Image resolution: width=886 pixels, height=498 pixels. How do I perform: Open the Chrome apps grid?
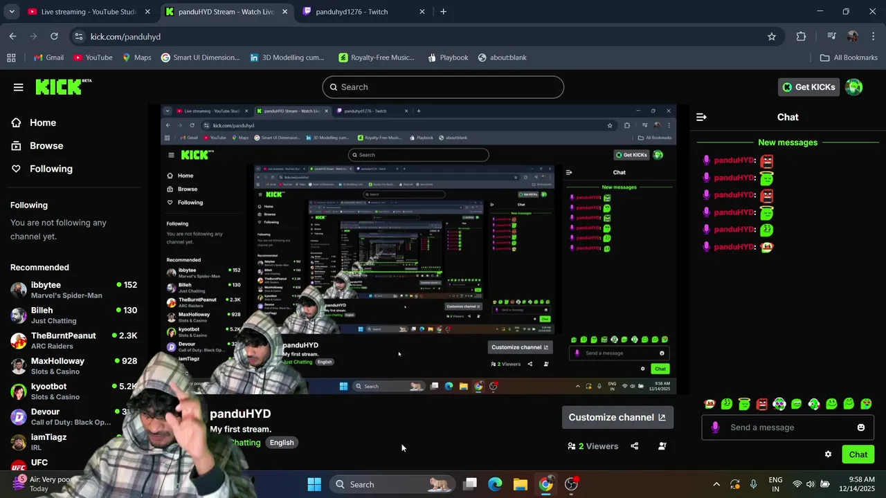[11, 57]
